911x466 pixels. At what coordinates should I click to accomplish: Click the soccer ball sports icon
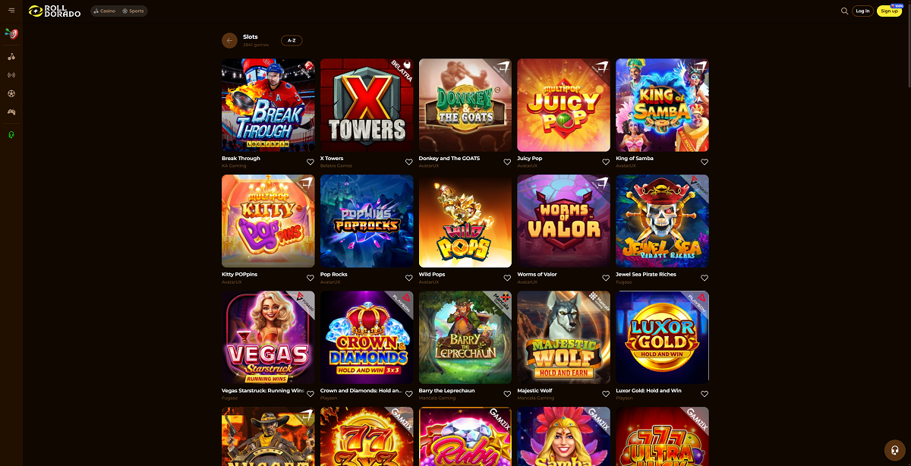[11, 93]
